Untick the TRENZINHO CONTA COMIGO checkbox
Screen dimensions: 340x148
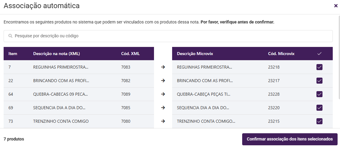pos(319,121)
